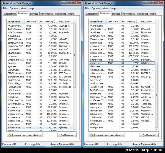Switch to Applications tab in right window
165x153 pixels.
click(x=92, y=14)
